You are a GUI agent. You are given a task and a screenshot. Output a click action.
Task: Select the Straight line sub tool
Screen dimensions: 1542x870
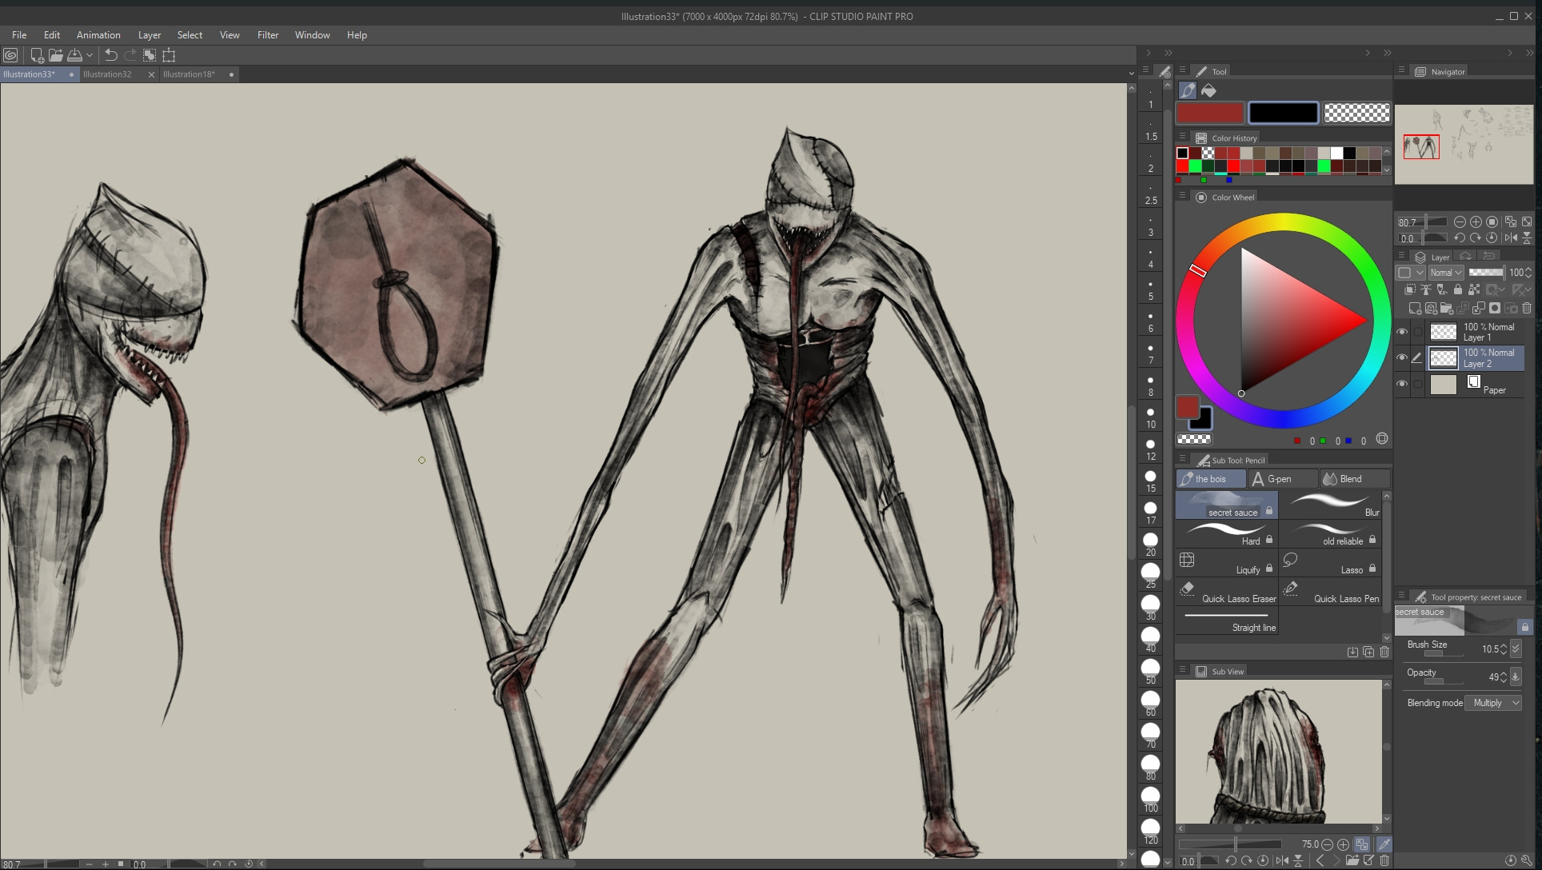[1226, 620]
